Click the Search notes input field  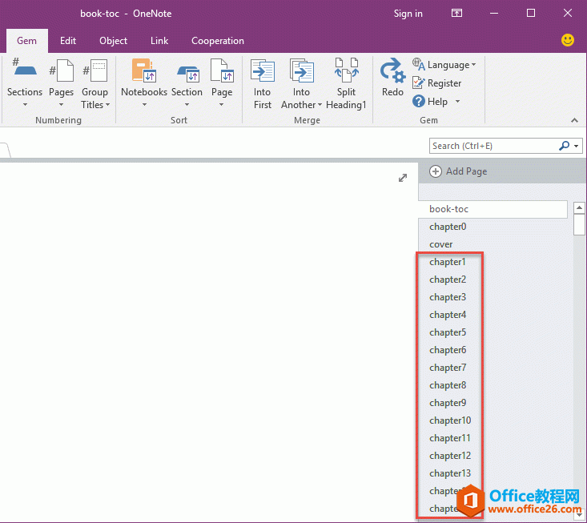[x=493, y=146]
